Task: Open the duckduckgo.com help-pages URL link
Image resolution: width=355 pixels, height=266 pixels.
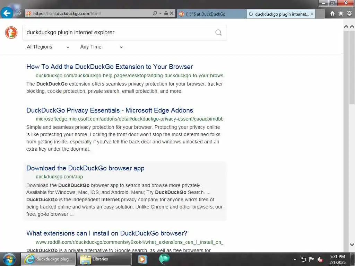Action: click(130, 76)
